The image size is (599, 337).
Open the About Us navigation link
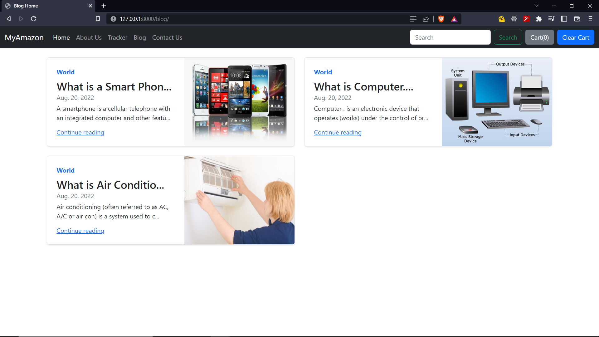[x=89, y=37]
